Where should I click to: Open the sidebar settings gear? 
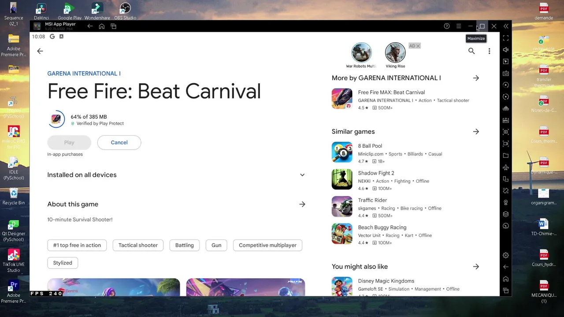[x=506, y=255]
